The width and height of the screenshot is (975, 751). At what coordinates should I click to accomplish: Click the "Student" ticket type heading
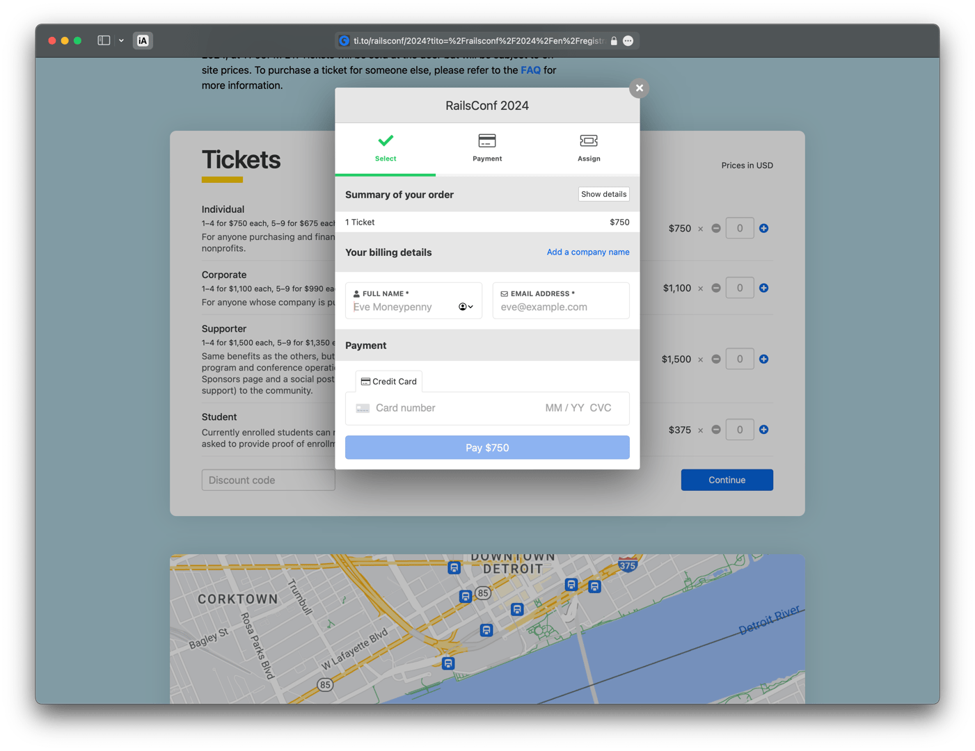[x=219, y=417]
